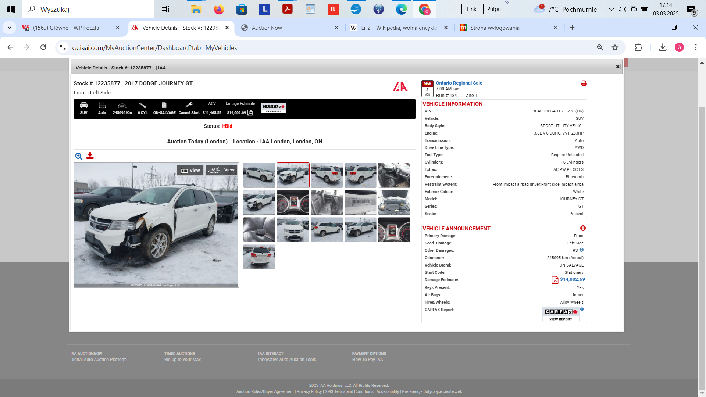
Task: Open Chrome extensions puzzle icon
Action: coord(638,47)
